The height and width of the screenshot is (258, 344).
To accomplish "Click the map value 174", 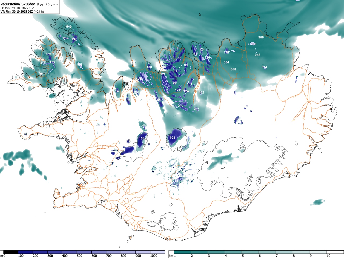I will click(227, 52).
